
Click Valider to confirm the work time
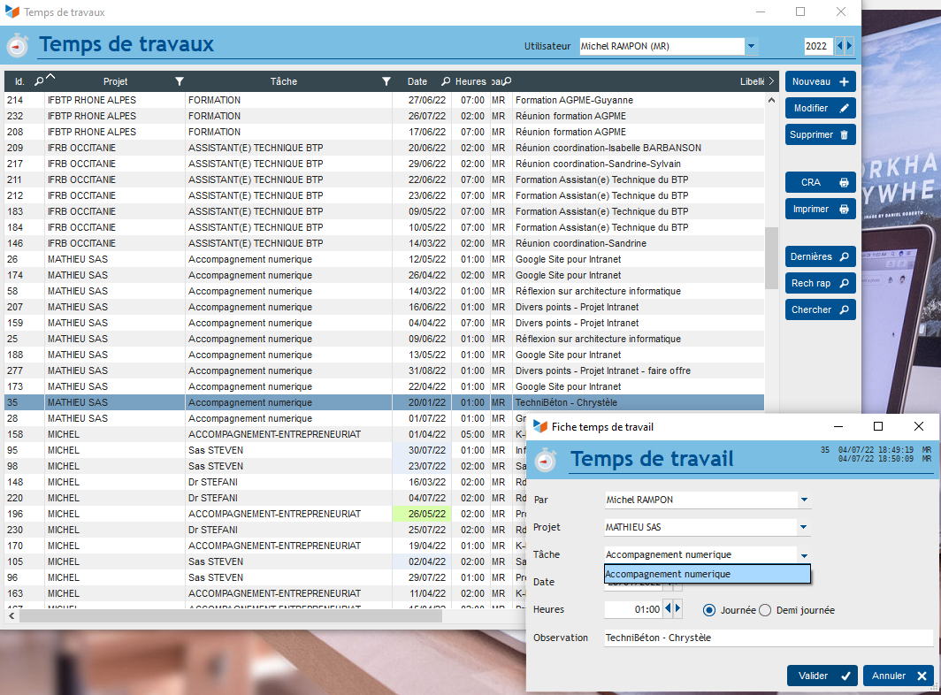(x=822, y=676)
